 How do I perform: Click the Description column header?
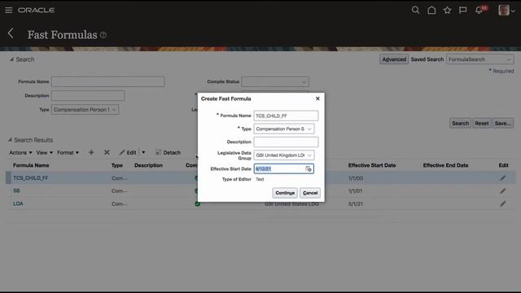(x=148, y=165)
